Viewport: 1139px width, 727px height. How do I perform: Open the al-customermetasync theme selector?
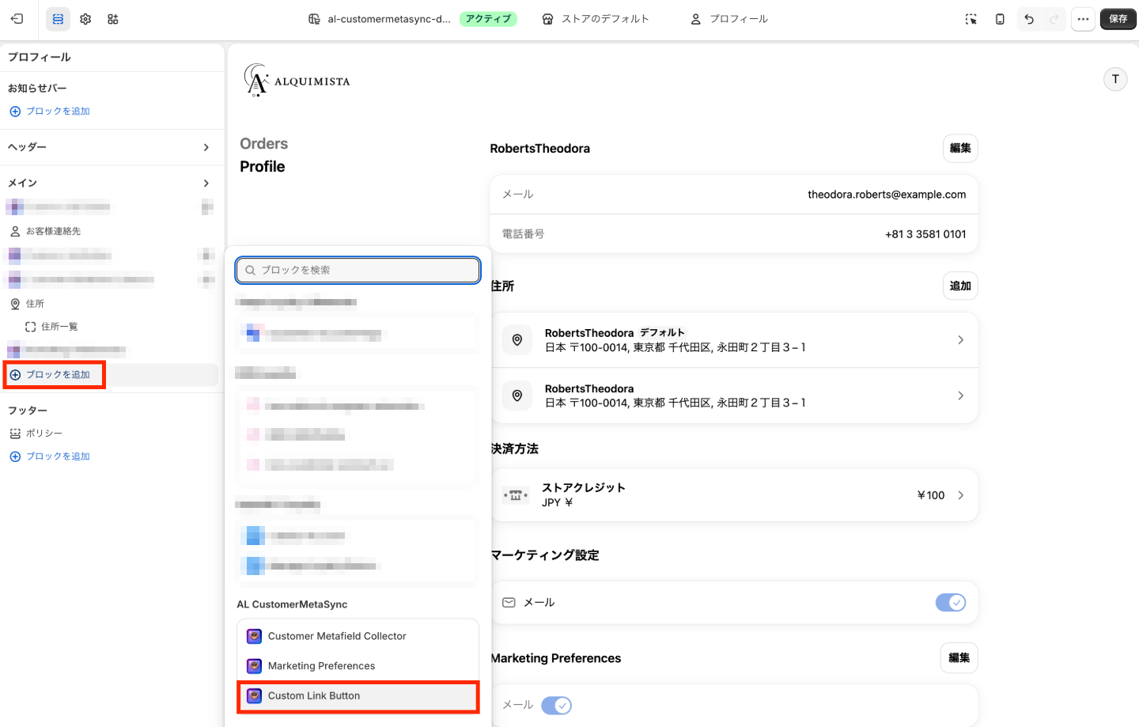(380, 19)
